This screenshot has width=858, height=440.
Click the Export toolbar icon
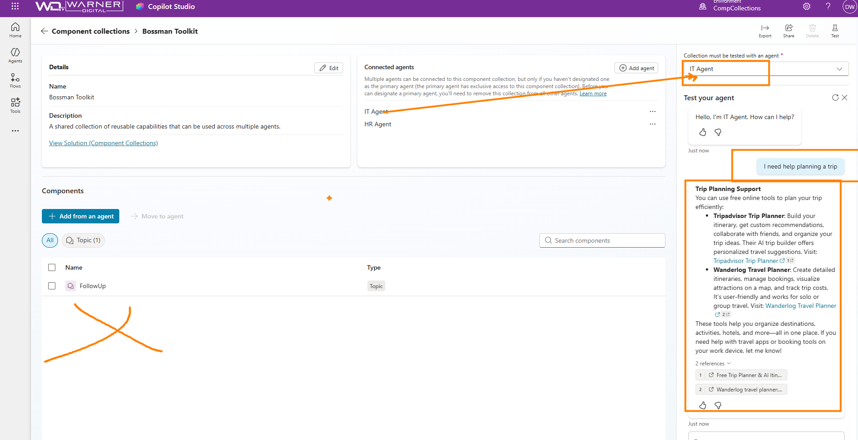tap(765, 31)
